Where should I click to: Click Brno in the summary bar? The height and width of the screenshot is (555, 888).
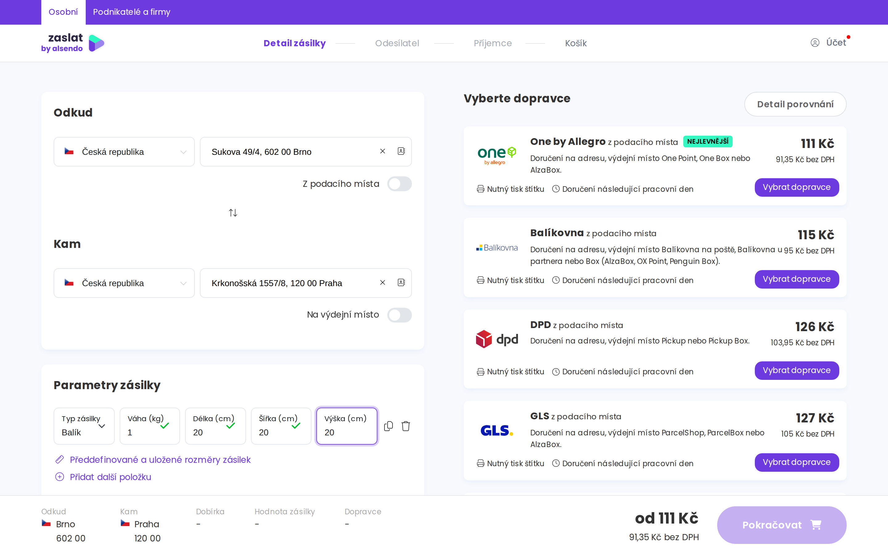click(65, 524)
